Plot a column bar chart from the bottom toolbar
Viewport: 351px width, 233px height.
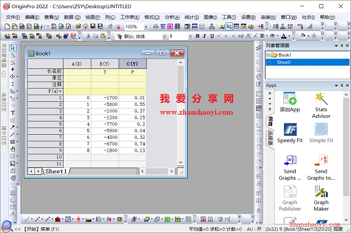click(x=58, y=220)
